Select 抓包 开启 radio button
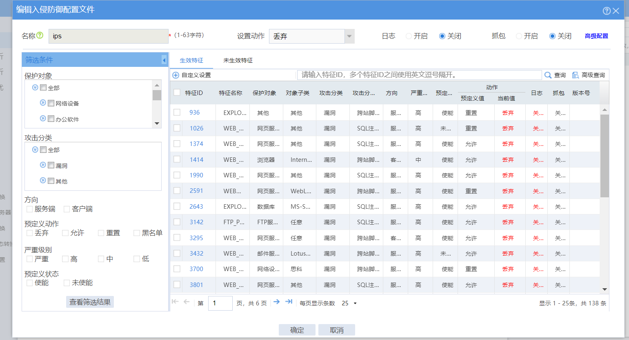Image resolution: width=629 pixels, height=340 pixels. click(x=519, y=36)
